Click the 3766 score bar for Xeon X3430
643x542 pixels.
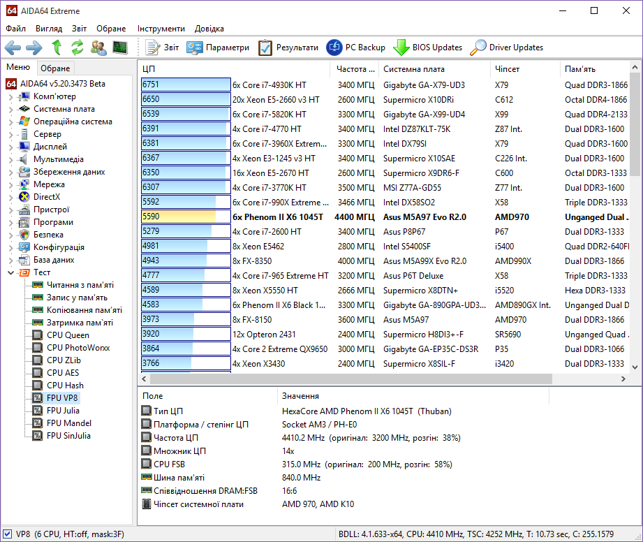186,363
